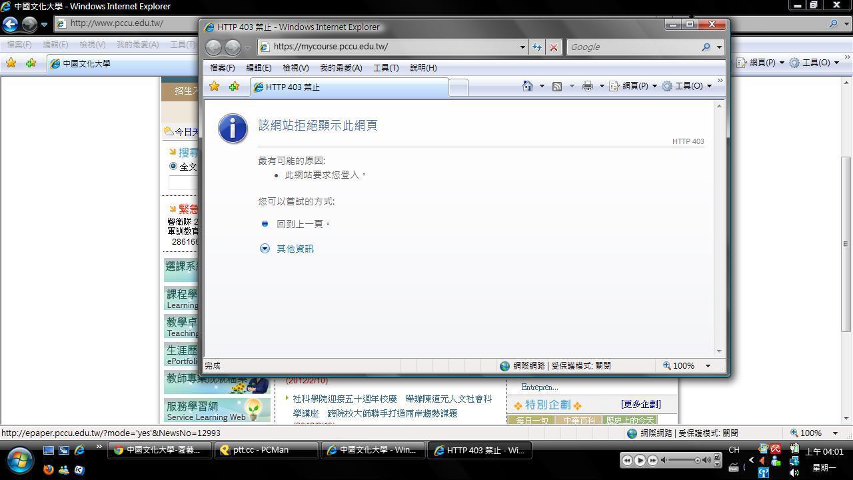The image size is (853, 480).
Task: Click the red Stop loading button
Action: coord(553,47)
